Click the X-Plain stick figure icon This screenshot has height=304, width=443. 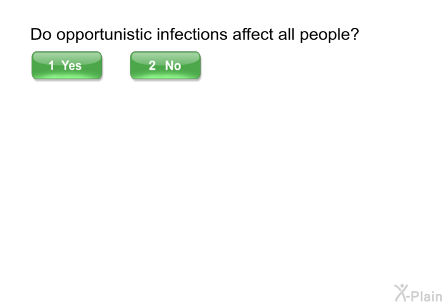click(401, 293)
